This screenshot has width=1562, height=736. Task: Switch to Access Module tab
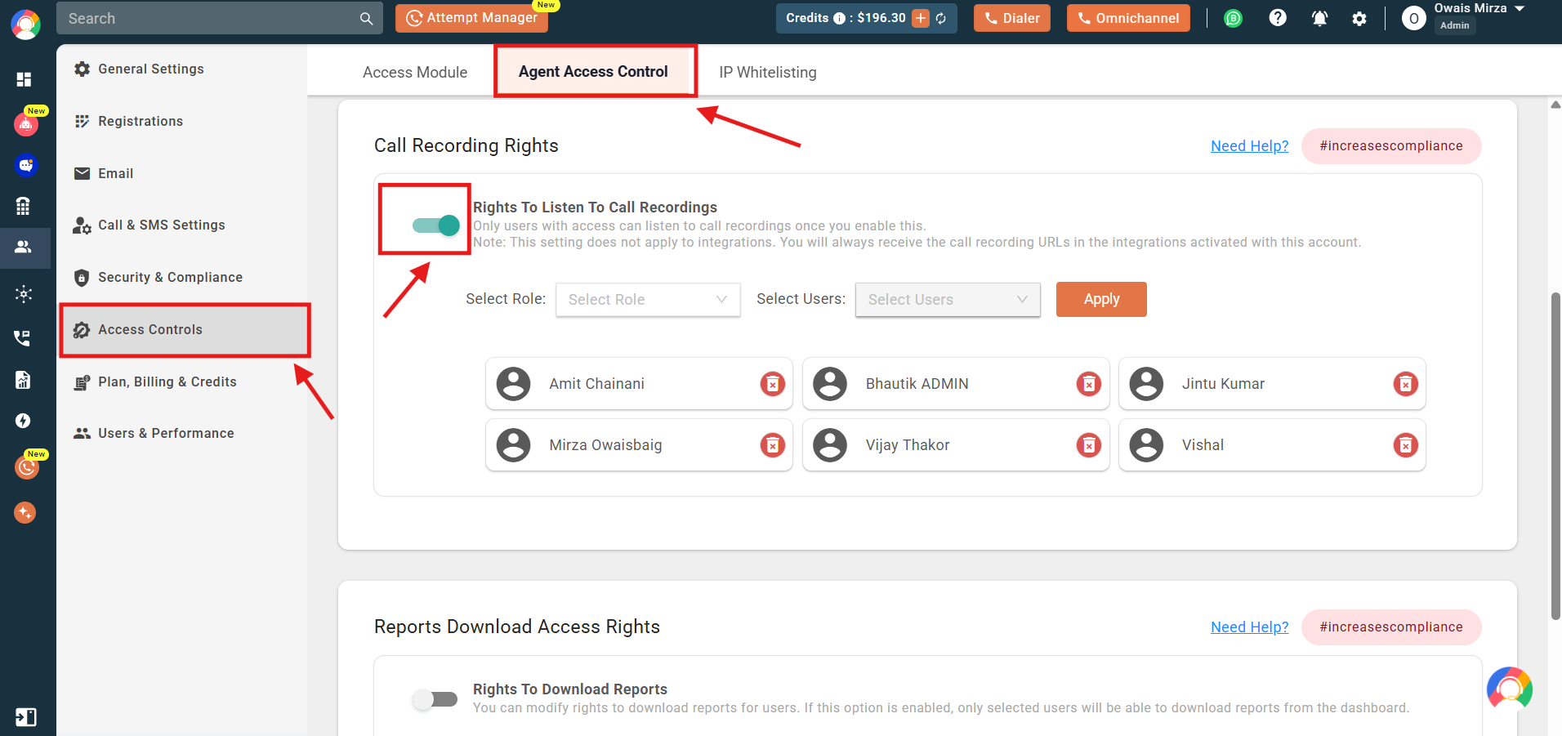coord(415,73)
